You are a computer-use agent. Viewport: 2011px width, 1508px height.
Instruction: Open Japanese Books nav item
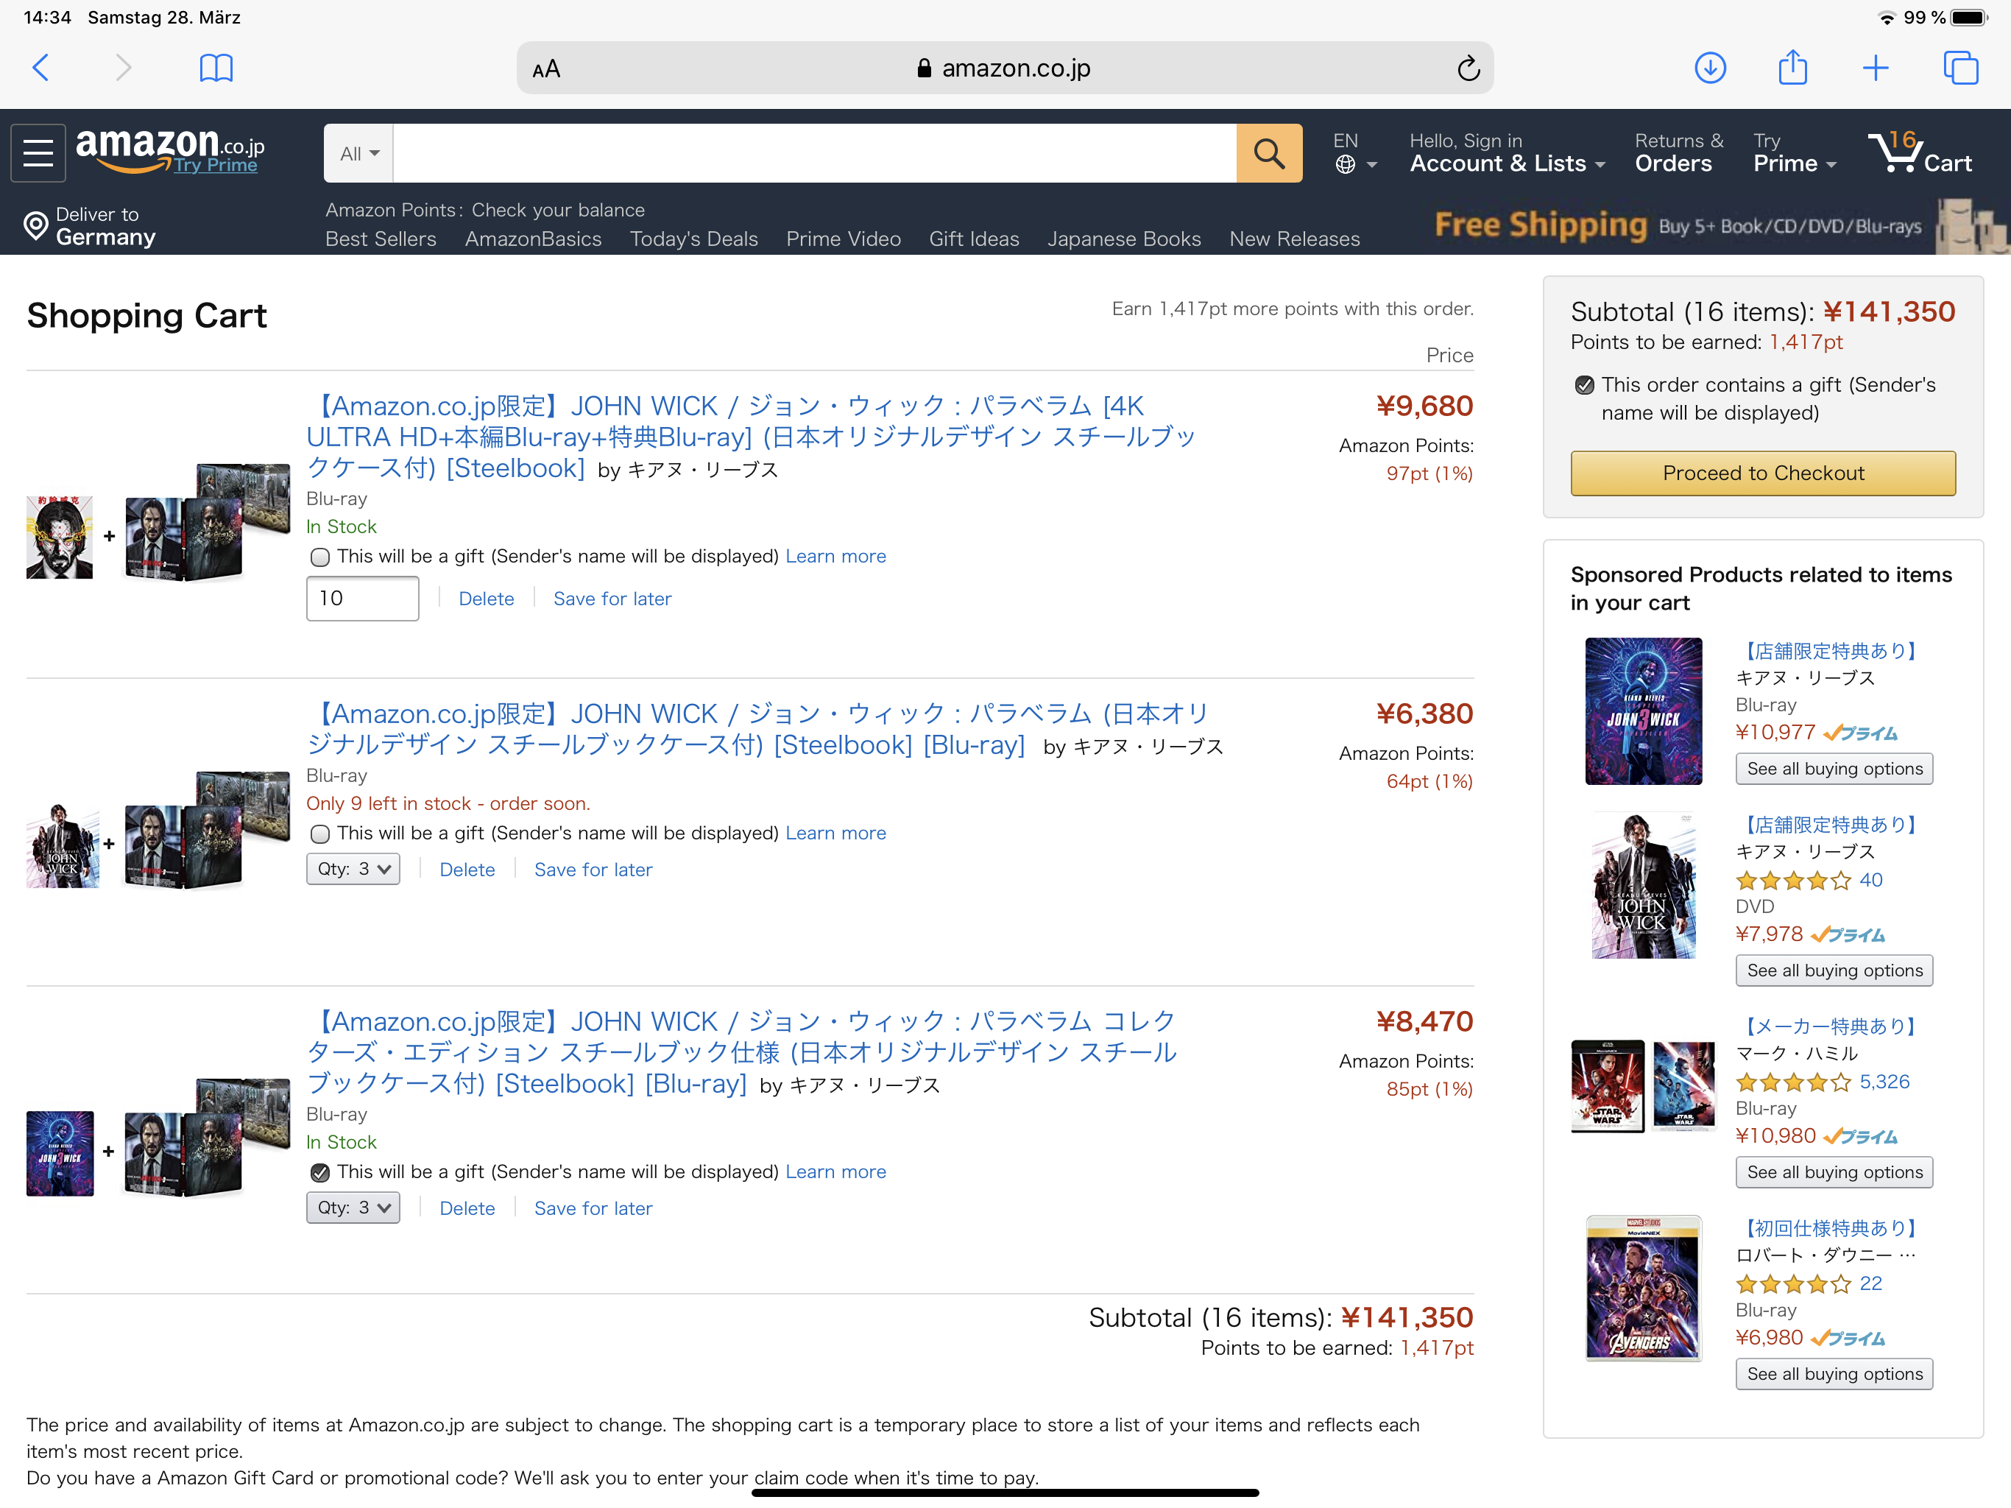(1124, 239)
